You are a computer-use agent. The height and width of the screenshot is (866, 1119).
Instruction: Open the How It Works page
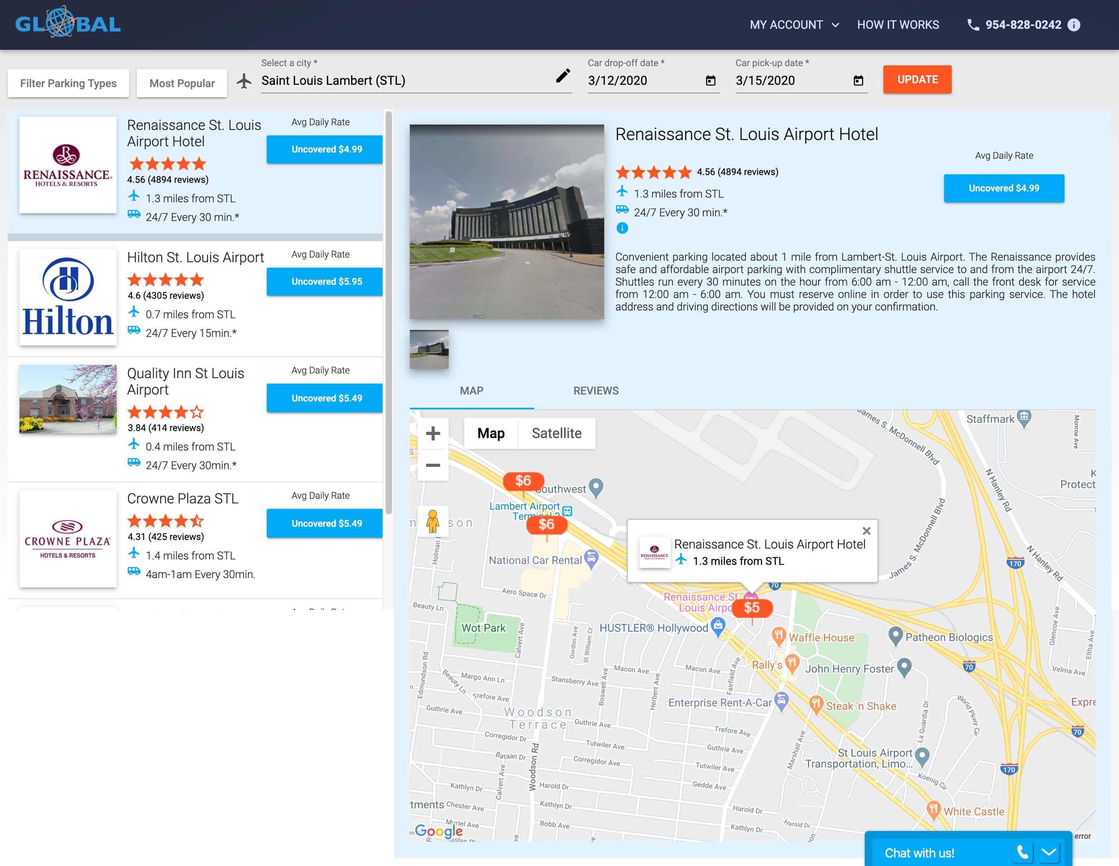click(898, 25)
